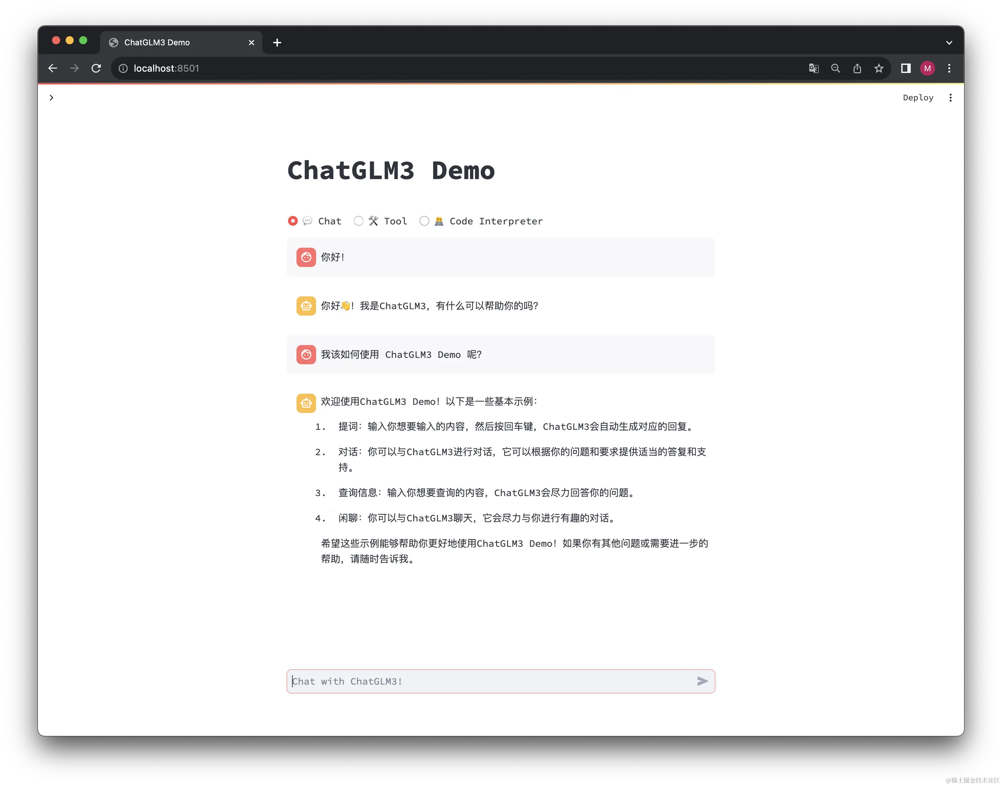Reload the page

(96, 68)
